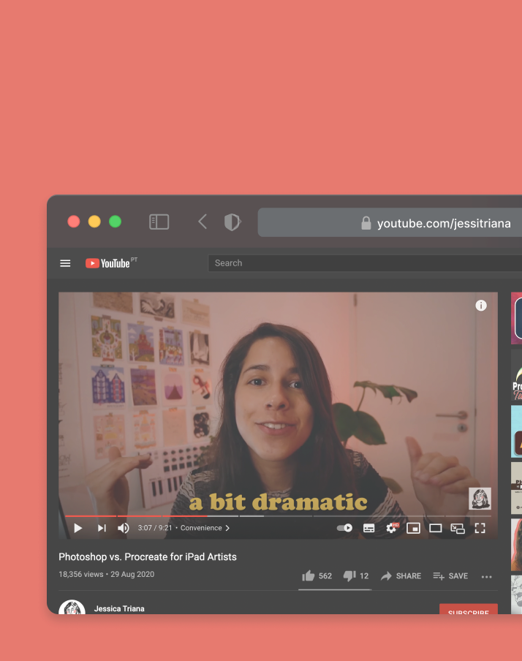This screenshot has width=522, height=661.
Task: Mute the video volume
Action: 124,528
